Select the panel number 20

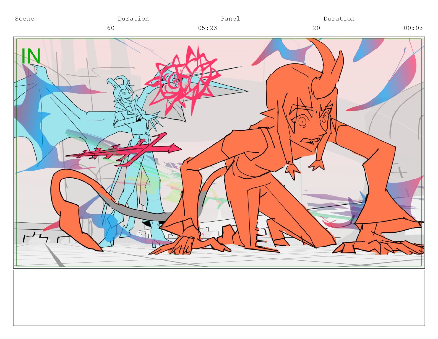pyautogui.click(x=316, y=28)
